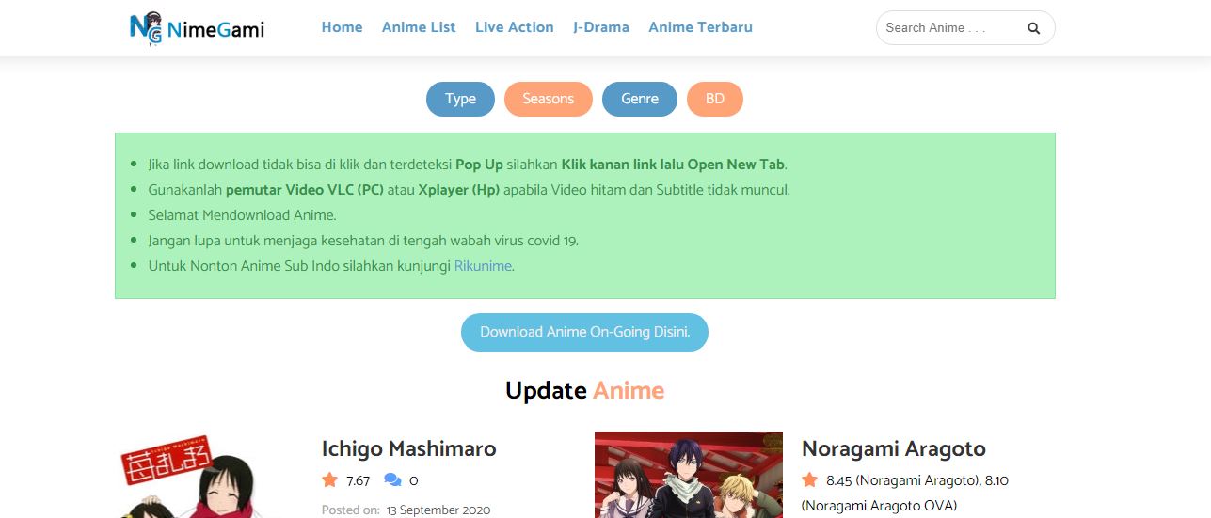Click the Noragami Aragoto thumbnail image
Screen dimensions: 1211x518
[689, 475]
